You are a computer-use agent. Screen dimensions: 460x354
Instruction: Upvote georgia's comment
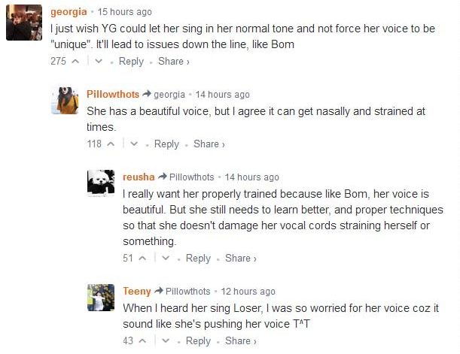[x=75, y=62]
